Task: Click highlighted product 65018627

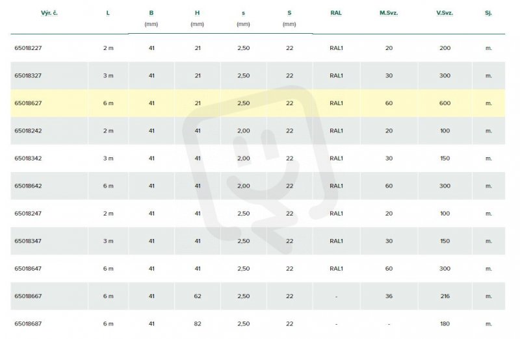Action: coord(28,103)
